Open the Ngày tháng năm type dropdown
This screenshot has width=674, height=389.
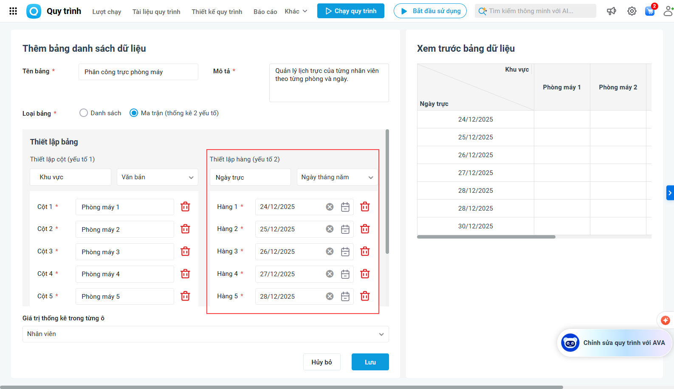(x=337, y=177)
